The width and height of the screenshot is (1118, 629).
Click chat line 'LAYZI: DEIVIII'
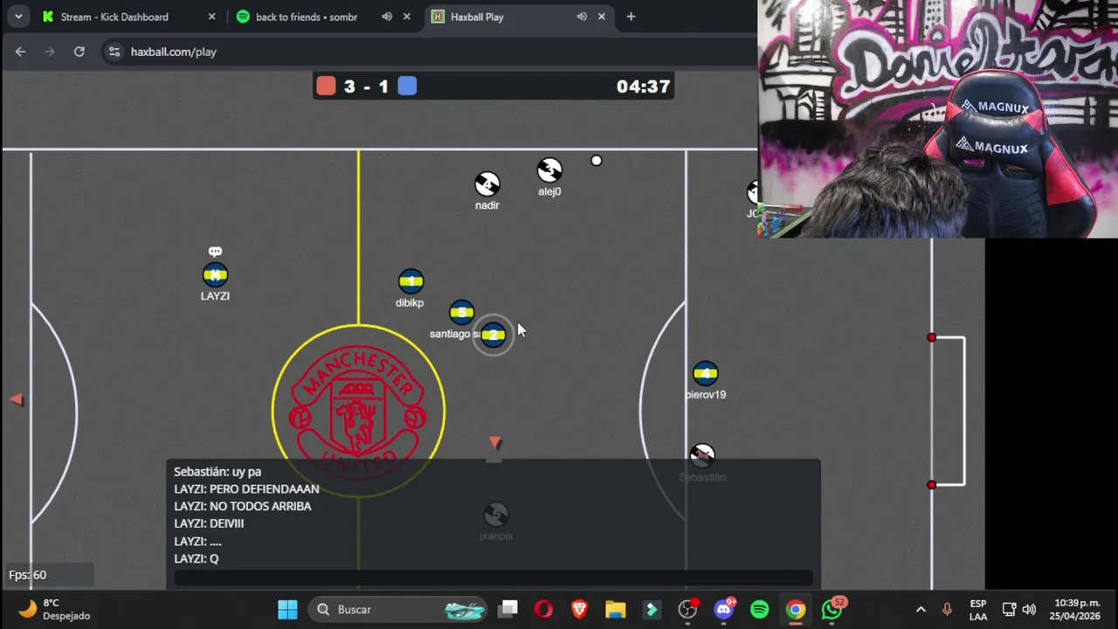click(x=209, y=524)
